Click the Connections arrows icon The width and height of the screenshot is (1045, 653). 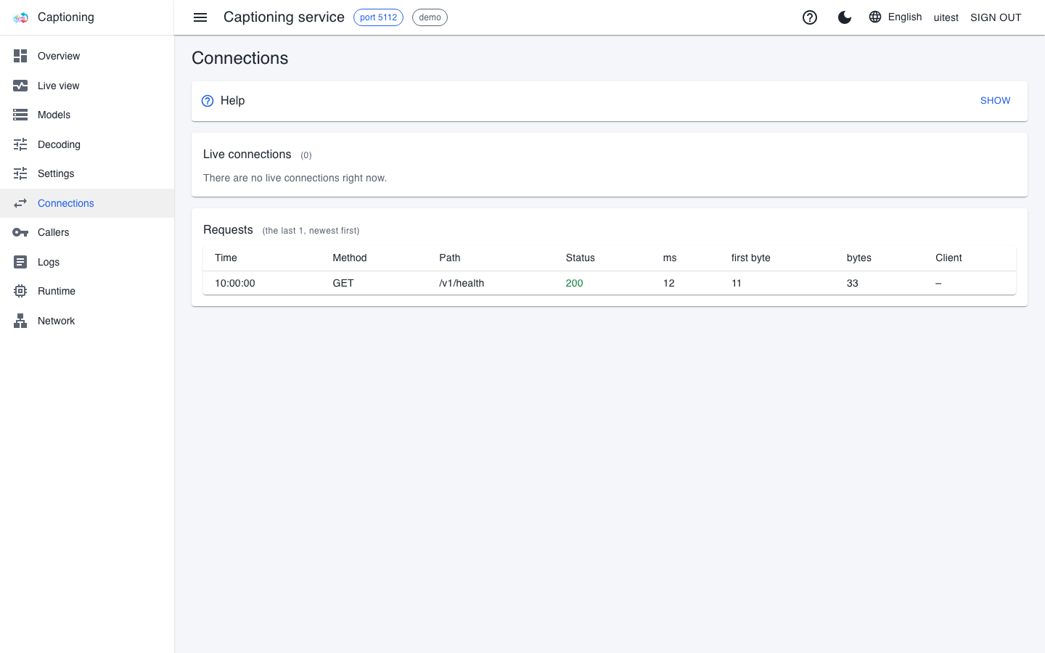click(20, 203)
